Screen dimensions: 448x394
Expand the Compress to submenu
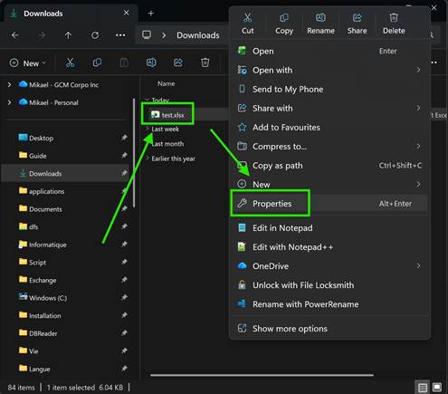coord(418,146)
